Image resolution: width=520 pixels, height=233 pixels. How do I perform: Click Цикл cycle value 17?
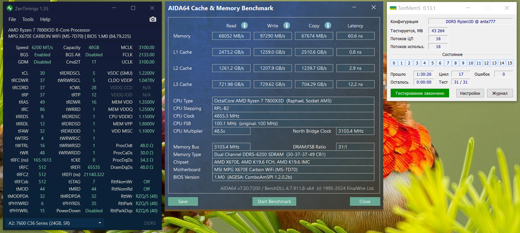pos(461,74)
